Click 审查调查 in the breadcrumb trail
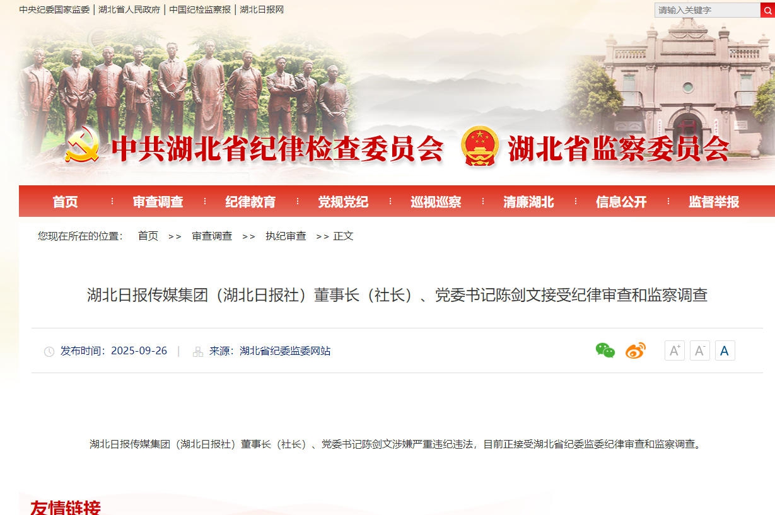 [x=212, y=236]
